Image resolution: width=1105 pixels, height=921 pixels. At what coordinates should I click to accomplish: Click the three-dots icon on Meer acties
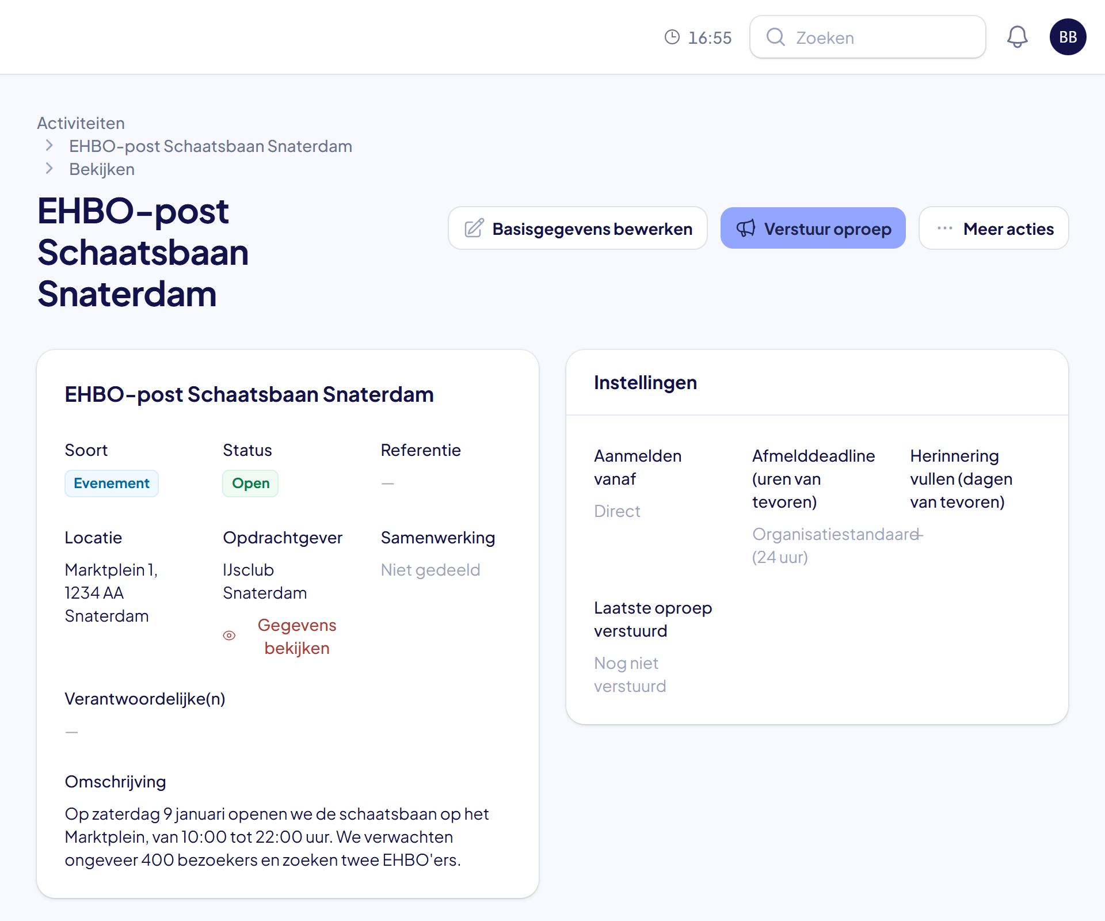[x=944, y=229]
